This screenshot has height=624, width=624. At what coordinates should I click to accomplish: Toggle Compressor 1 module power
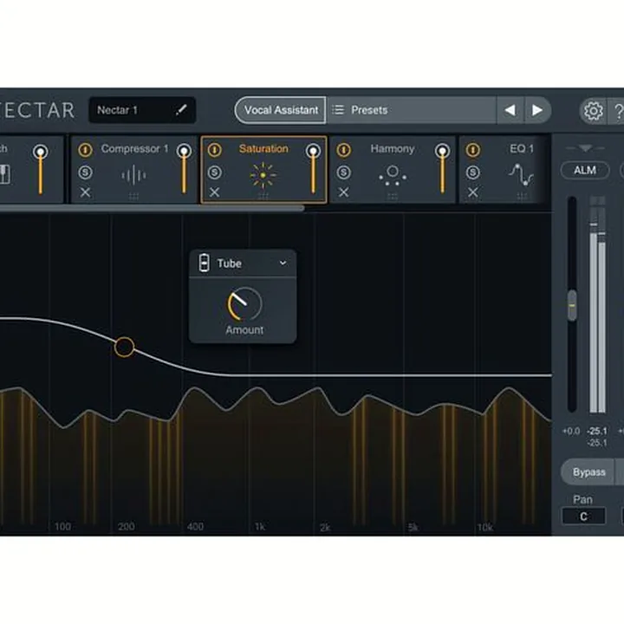tap(85, 150)
